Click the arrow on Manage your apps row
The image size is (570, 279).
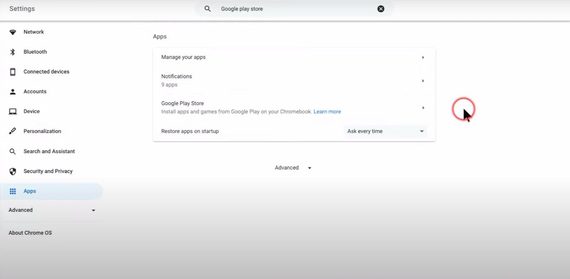pyautogui.click(x=423, y=57)
